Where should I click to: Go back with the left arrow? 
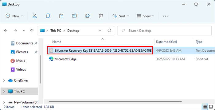click(x=6, y=31)
